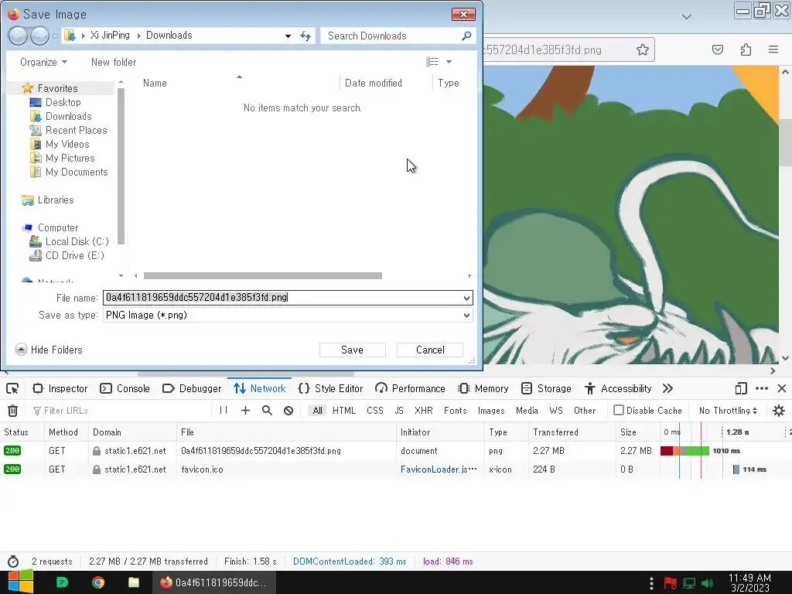Open Storage tab
Viewport: 792px width, 594px height.
coord(547,388)
